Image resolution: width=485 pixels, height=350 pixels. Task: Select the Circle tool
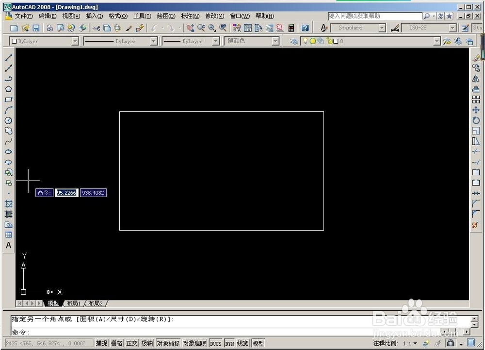pos(8,121)
